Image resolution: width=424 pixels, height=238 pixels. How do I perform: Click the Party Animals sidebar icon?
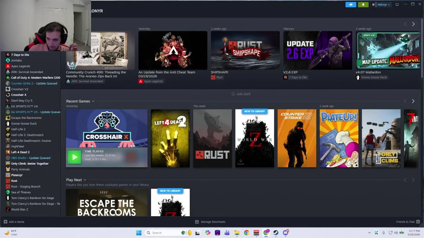click(x=8, y=169)
